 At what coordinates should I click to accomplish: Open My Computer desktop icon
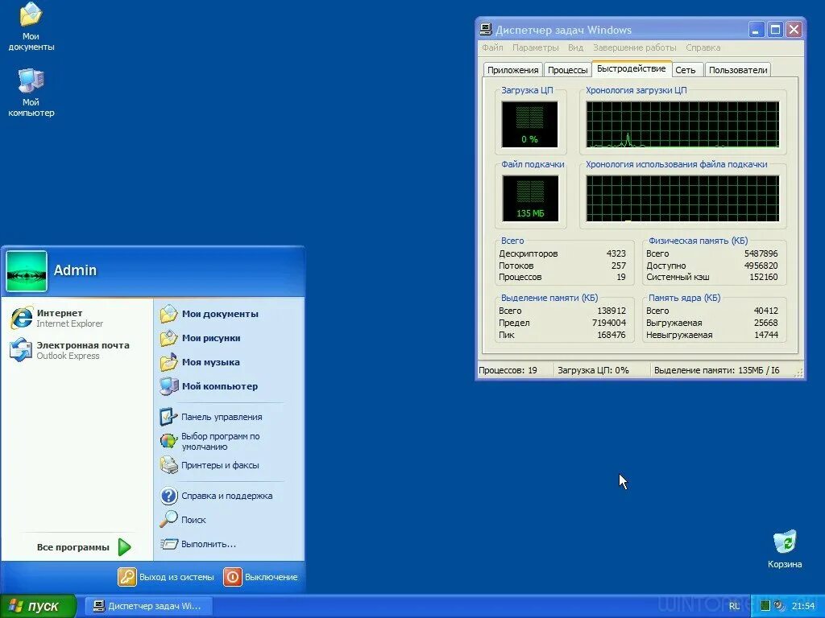click(31, 93)
